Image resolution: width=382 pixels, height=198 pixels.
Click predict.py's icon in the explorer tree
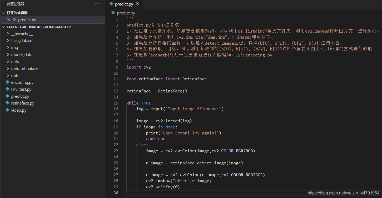pyautogui.click(x=7, y=96)
